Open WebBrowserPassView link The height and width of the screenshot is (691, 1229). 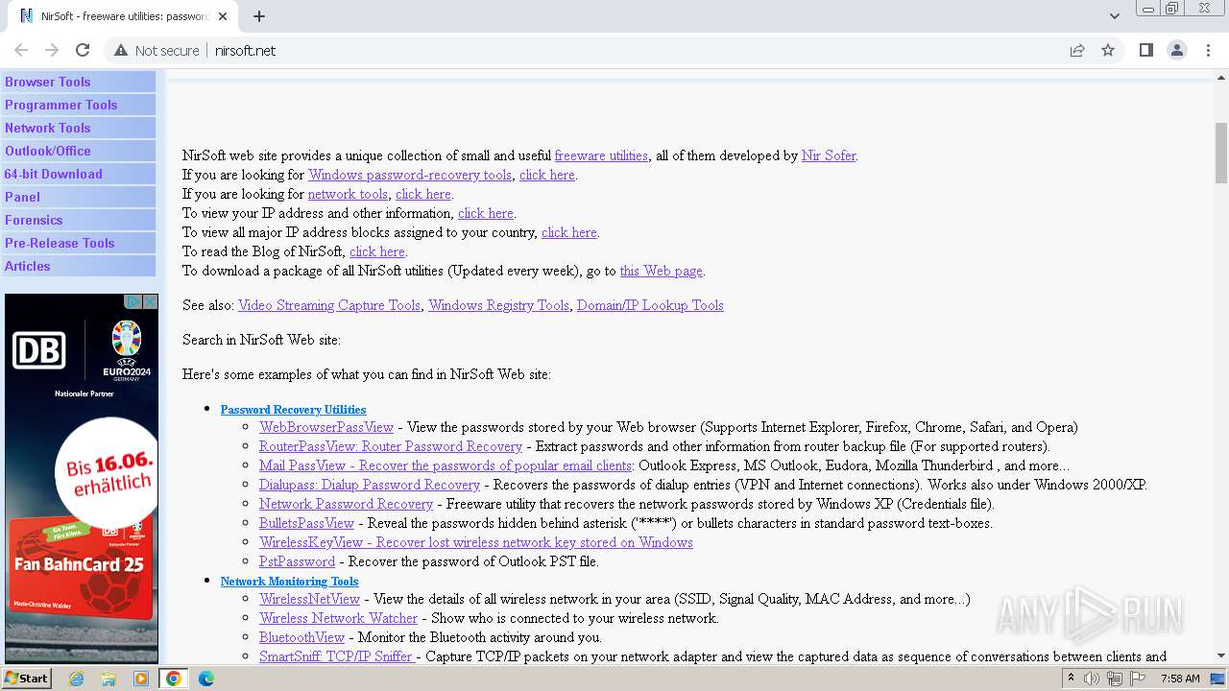click(x=326, y=427)
